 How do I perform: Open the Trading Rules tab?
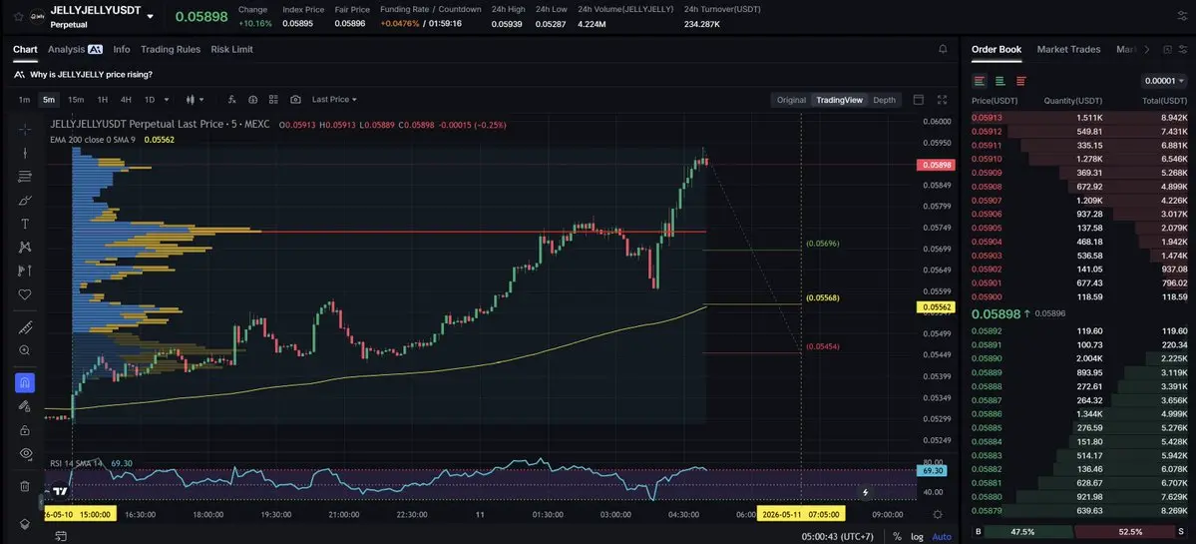pyautogui.click(x=171, y=49)
